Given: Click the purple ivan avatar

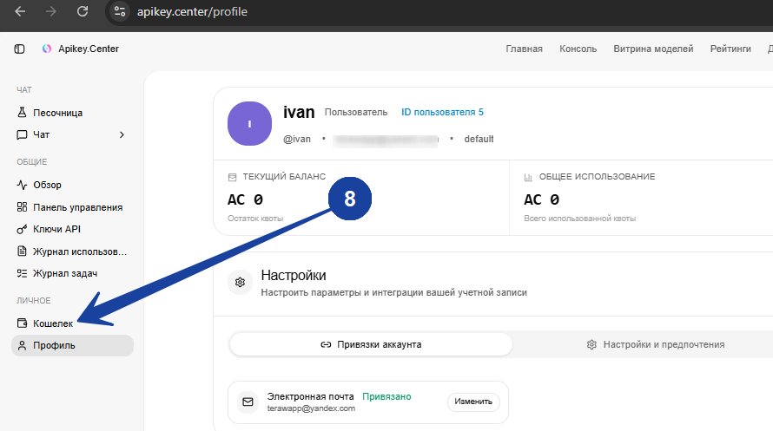Looking at the screenshot, I should (249, 123).
